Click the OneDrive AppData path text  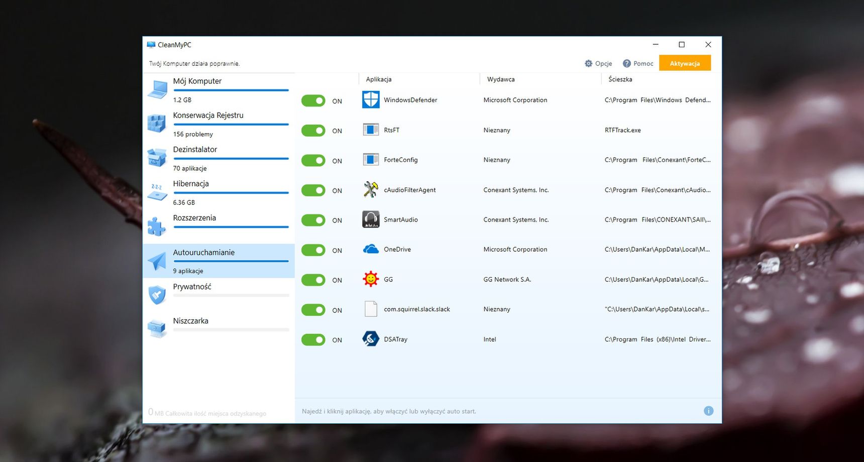coord(657,250)
